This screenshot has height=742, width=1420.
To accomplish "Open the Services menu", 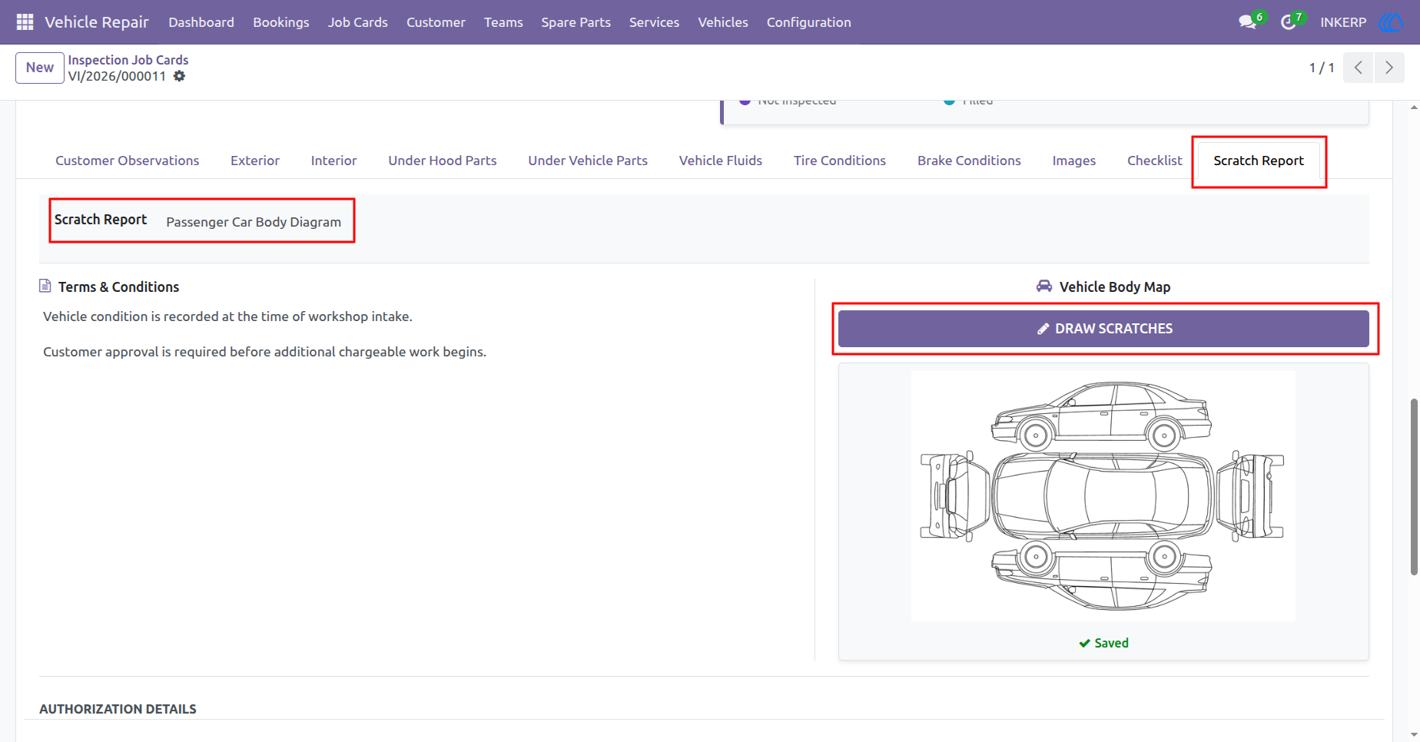I will tap(654, 22).
